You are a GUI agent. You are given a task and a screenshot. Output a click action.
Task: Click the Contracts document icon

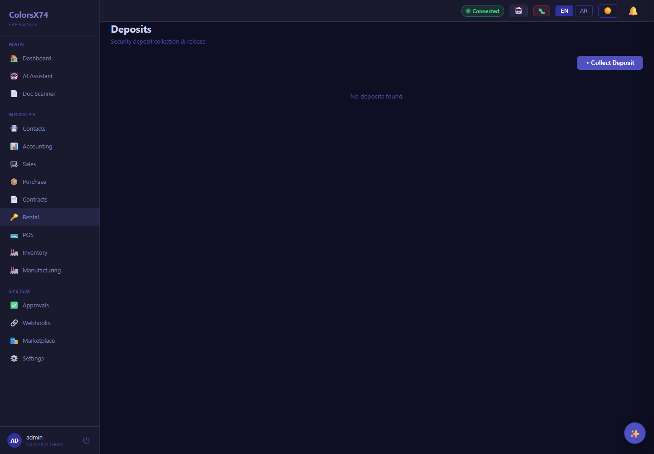pyautogui.click(x=14, y=199)
